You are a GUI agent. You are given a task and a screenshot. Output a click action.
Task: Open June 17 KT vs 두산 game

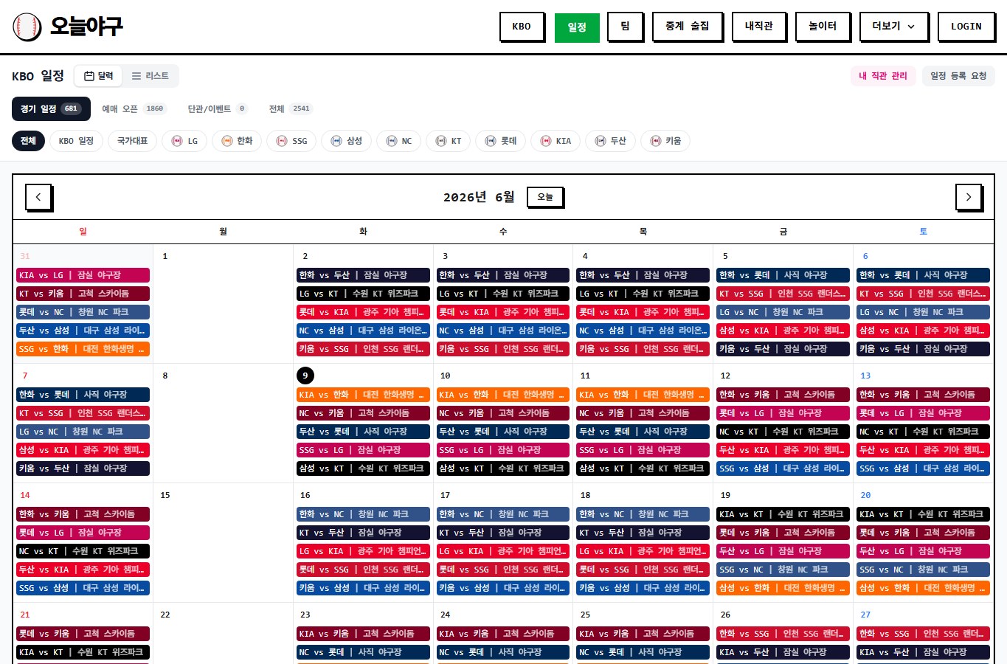point(503,533)
